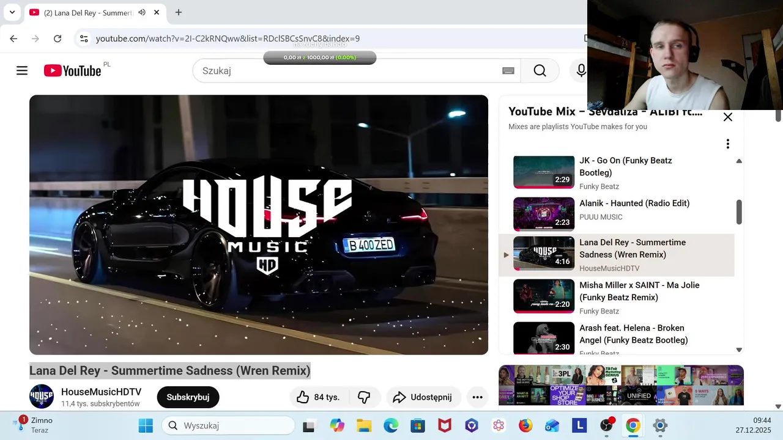Open the blue L app on taskbar
The image size is (783, 440).
(x=579, y=426)
